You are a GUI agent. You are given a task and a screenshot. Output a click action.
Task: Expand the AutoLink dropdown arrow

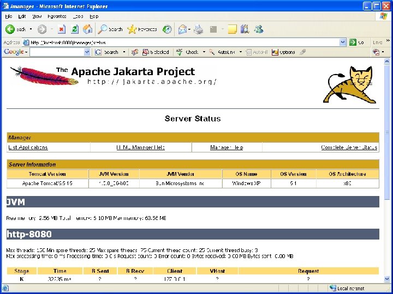(x=241, y=52)
